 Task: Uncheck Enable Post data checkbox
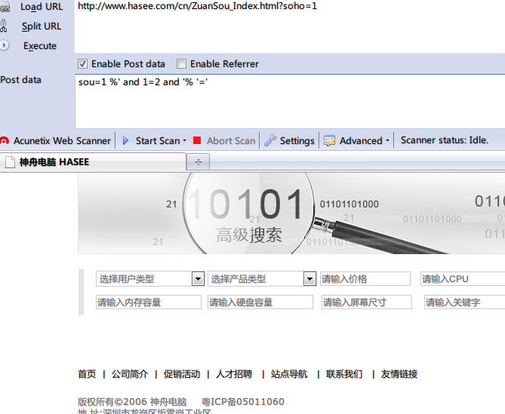[82, 63]
